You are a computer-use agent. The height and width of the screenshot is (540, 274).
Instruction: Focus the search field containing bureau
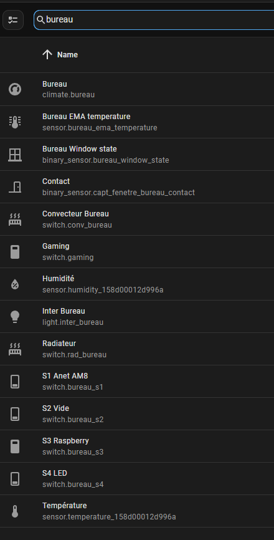[x=154, y=19]
